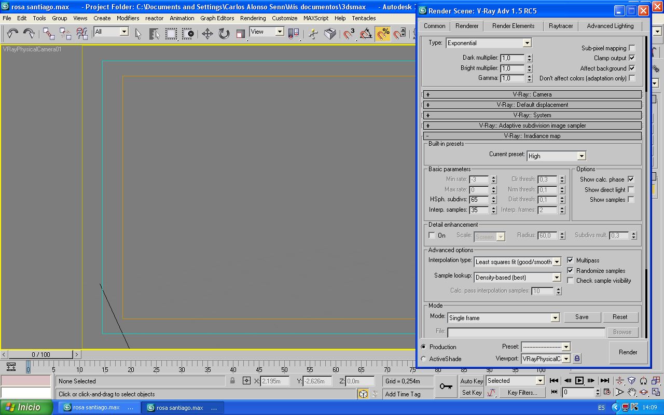This screenshot has width=664, height=415.
Task: Activate the Bind to Space Warp tool
Action: click(81, 34)
